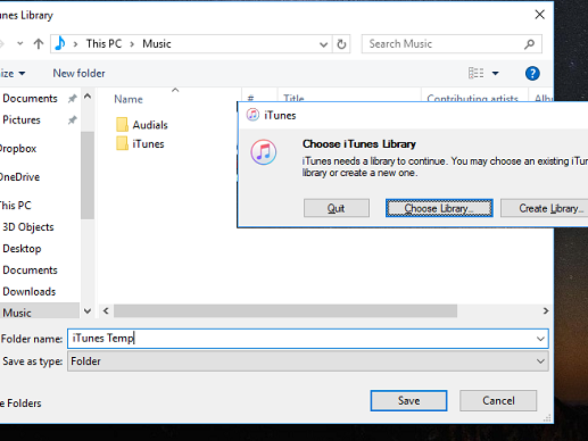This screenshot has height=441, width=588.
Task: Click Quit in the iTunes dialog
Action: pos(336,208)
